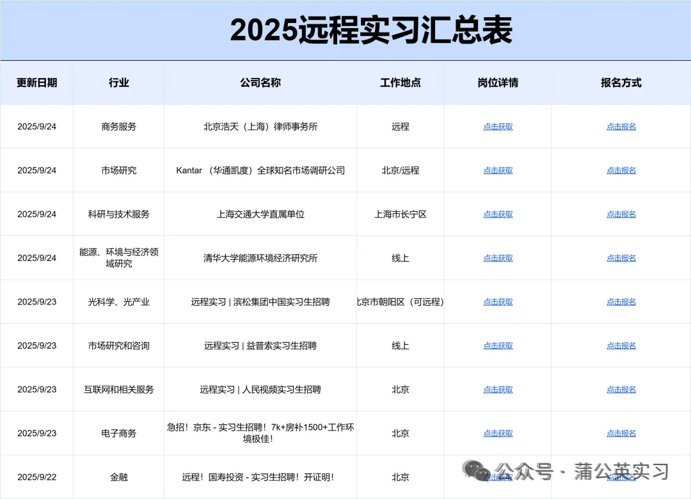Select the 京东实习生招聘 7k+房补 cell
The image size is (691, 499).
[x=260, y=433]
